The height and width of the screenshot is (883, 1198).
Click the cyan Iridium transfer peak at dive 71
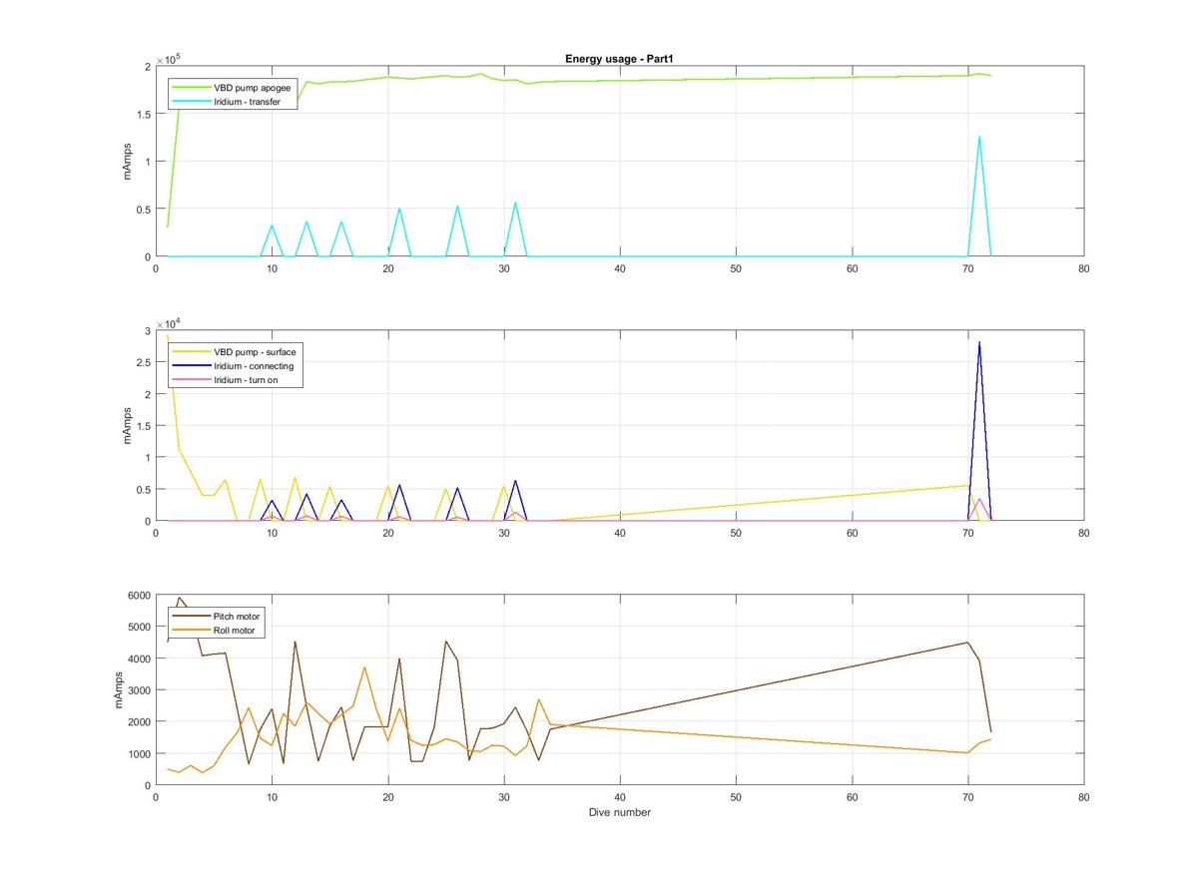979,138
